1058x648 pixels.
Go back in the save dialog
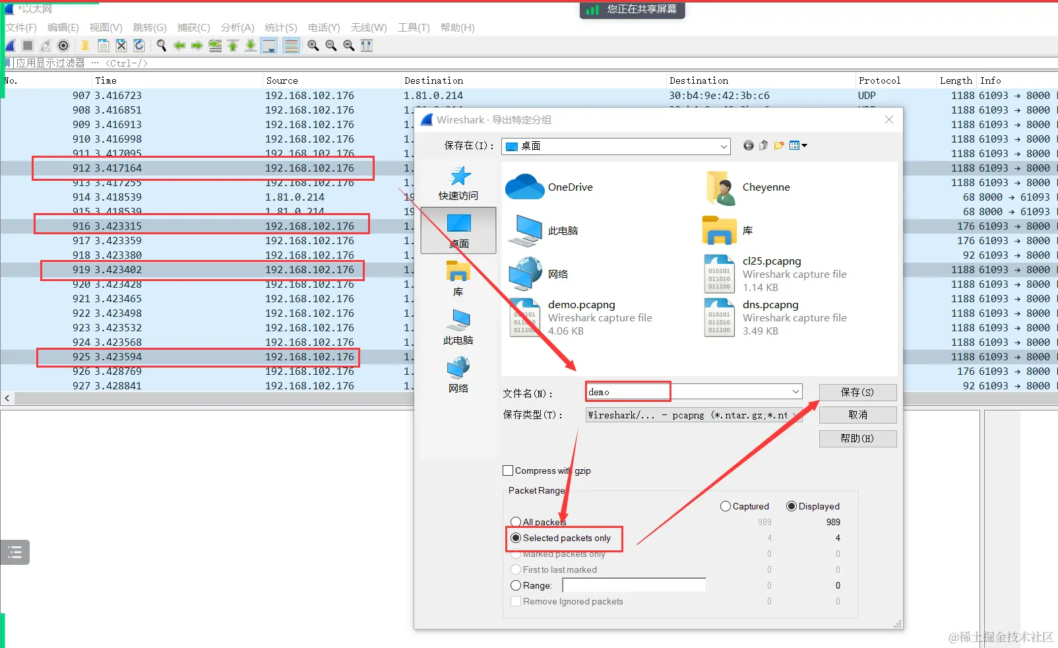(x=748, y=146)
